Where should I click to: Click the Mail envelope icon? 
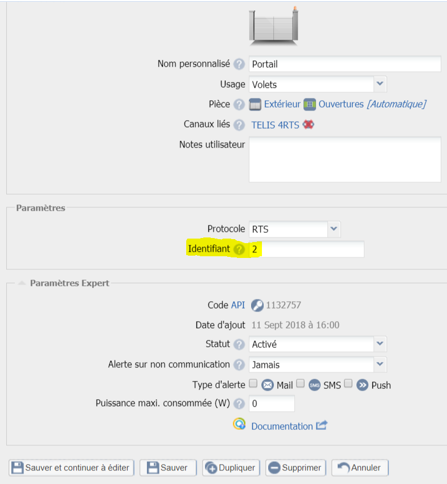[x=267, y=384]
